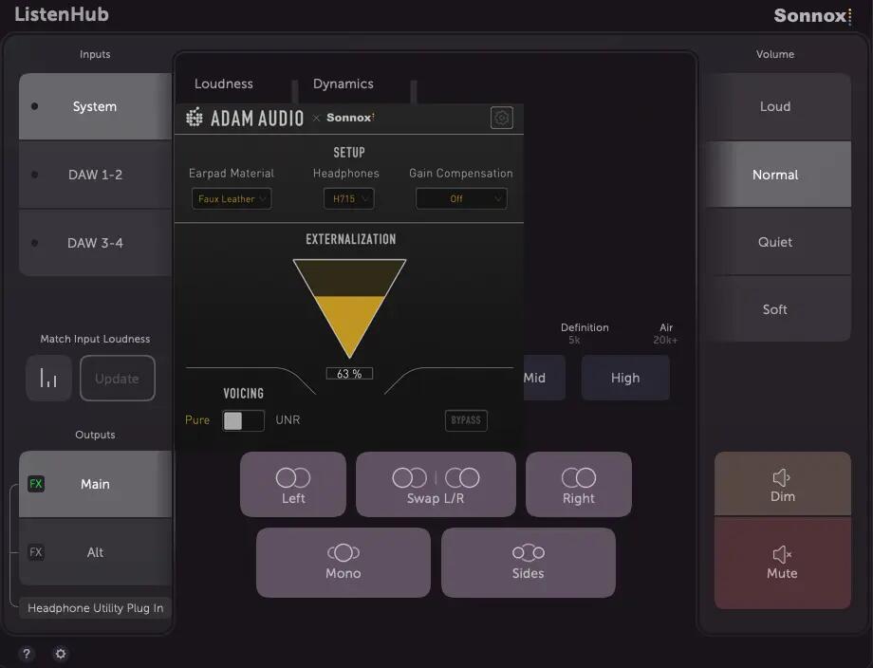This screenshot has height=668, width=873.
Task: Adjust the Externalization triangle control
Action: pos(349,307)
